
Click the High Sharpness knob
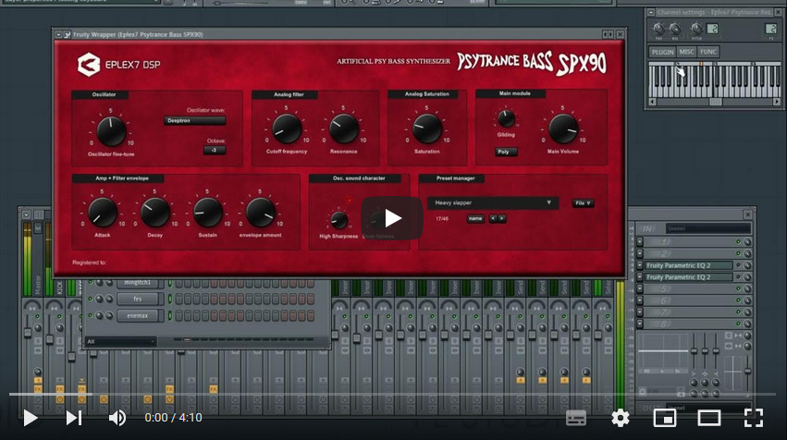pos(338,220)
